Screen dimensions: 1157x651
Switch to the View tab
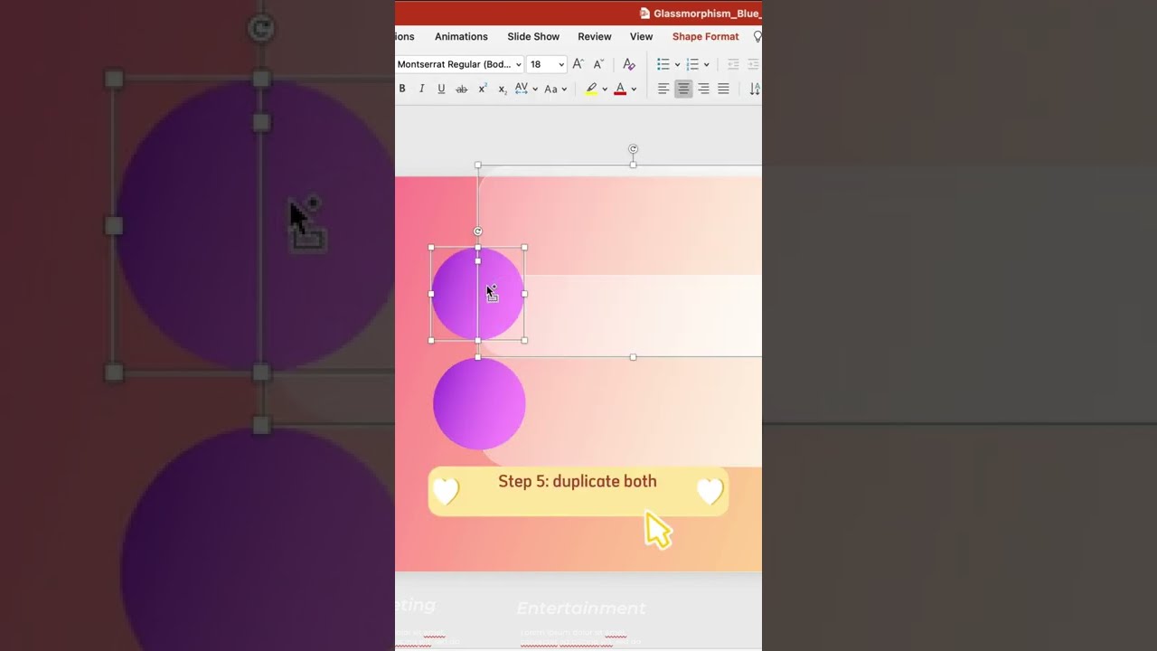click(x=641, y=36)
